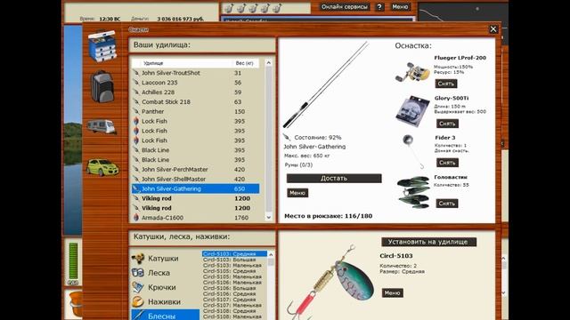Open the Онлайн сервисы menu
This screenshot has height=320, width=570.
pyautogui.click(x=345, y=7)
